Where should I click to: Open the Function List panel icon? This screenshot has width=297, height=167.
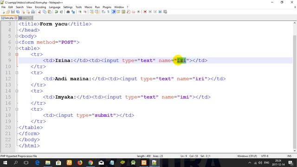129,12
